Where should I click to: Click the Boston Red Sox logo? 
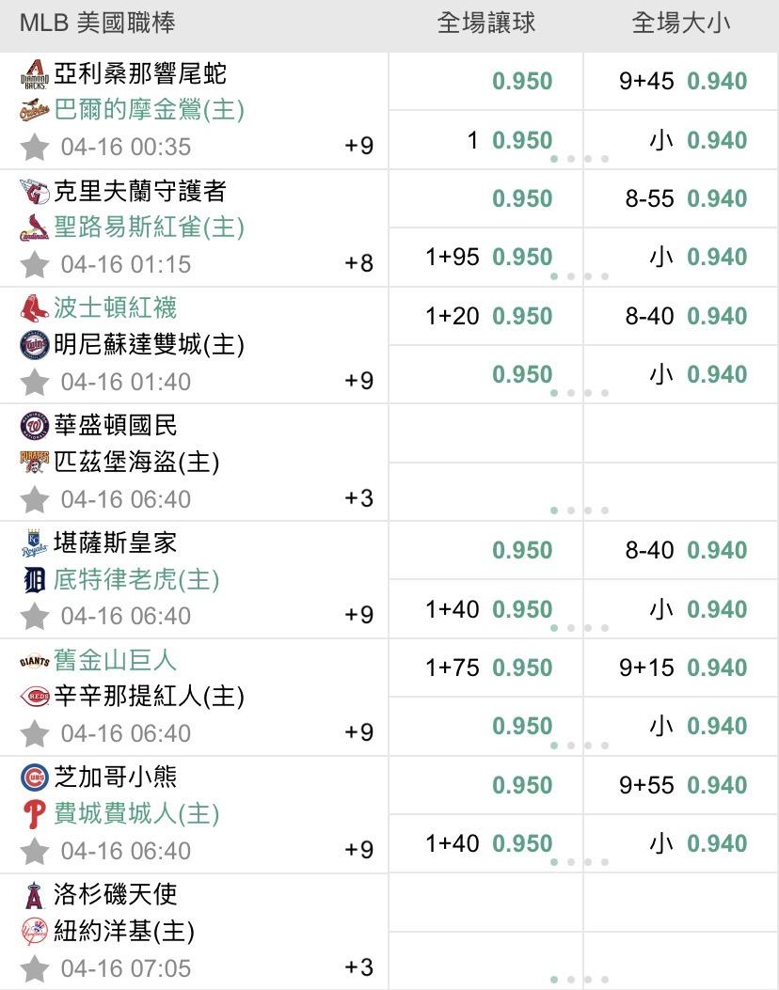pyautogui.click(x=34, y=308)
